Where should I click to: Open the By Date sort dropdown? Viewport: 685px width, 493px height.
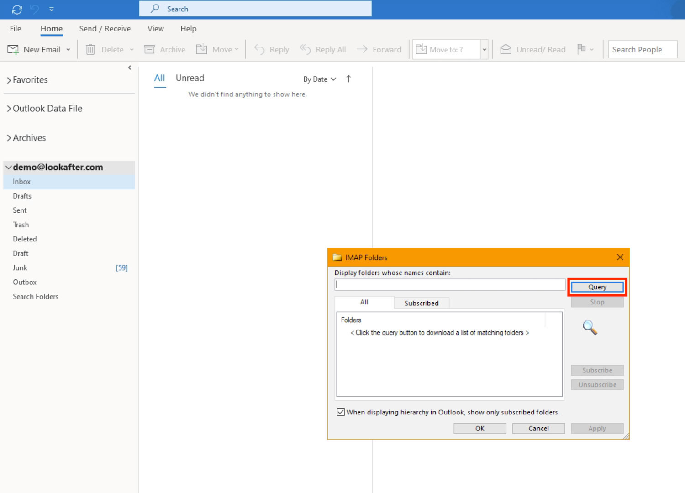click(319, 79)
